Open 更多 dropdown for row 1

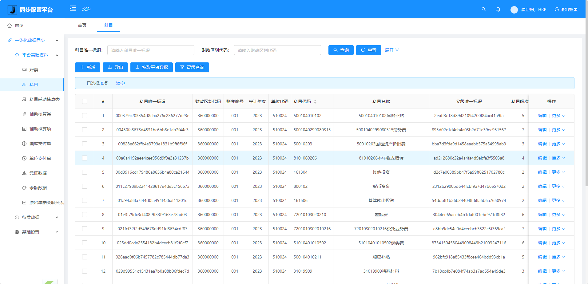click(558, 116)
